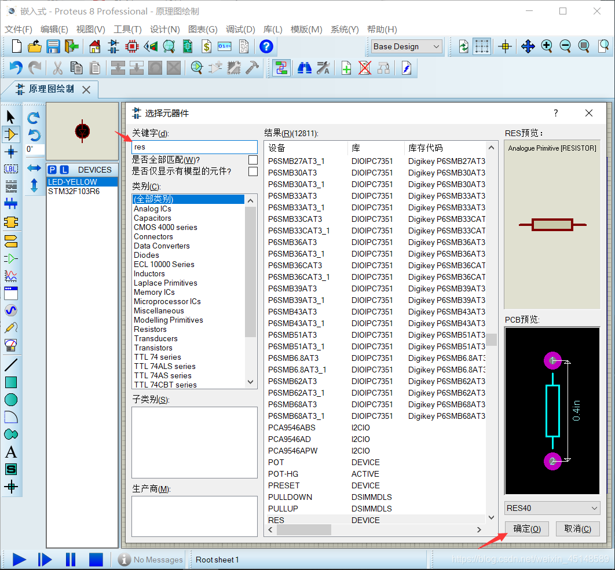Toggle the match whole words checkbox
The width and height of the screenshot is (615, 570).
click(x=253, y=160)
